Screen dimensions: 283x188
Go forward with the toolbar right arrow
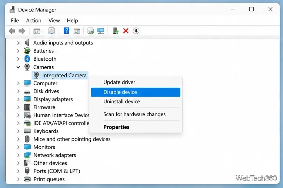22,31
